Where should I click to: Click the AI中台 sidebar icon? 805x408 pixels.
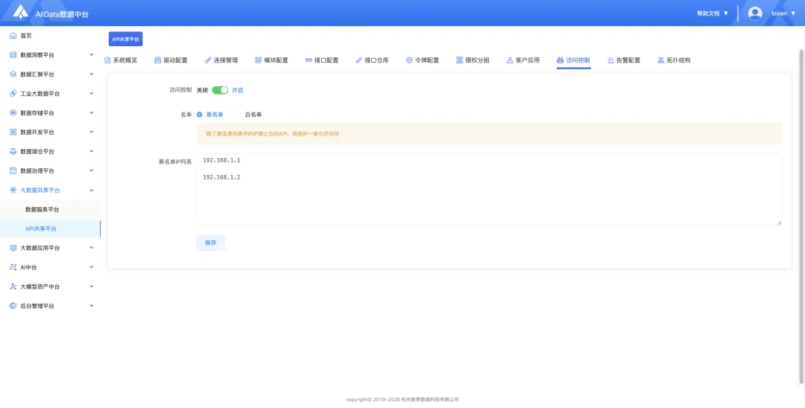(x=13, y=267)
